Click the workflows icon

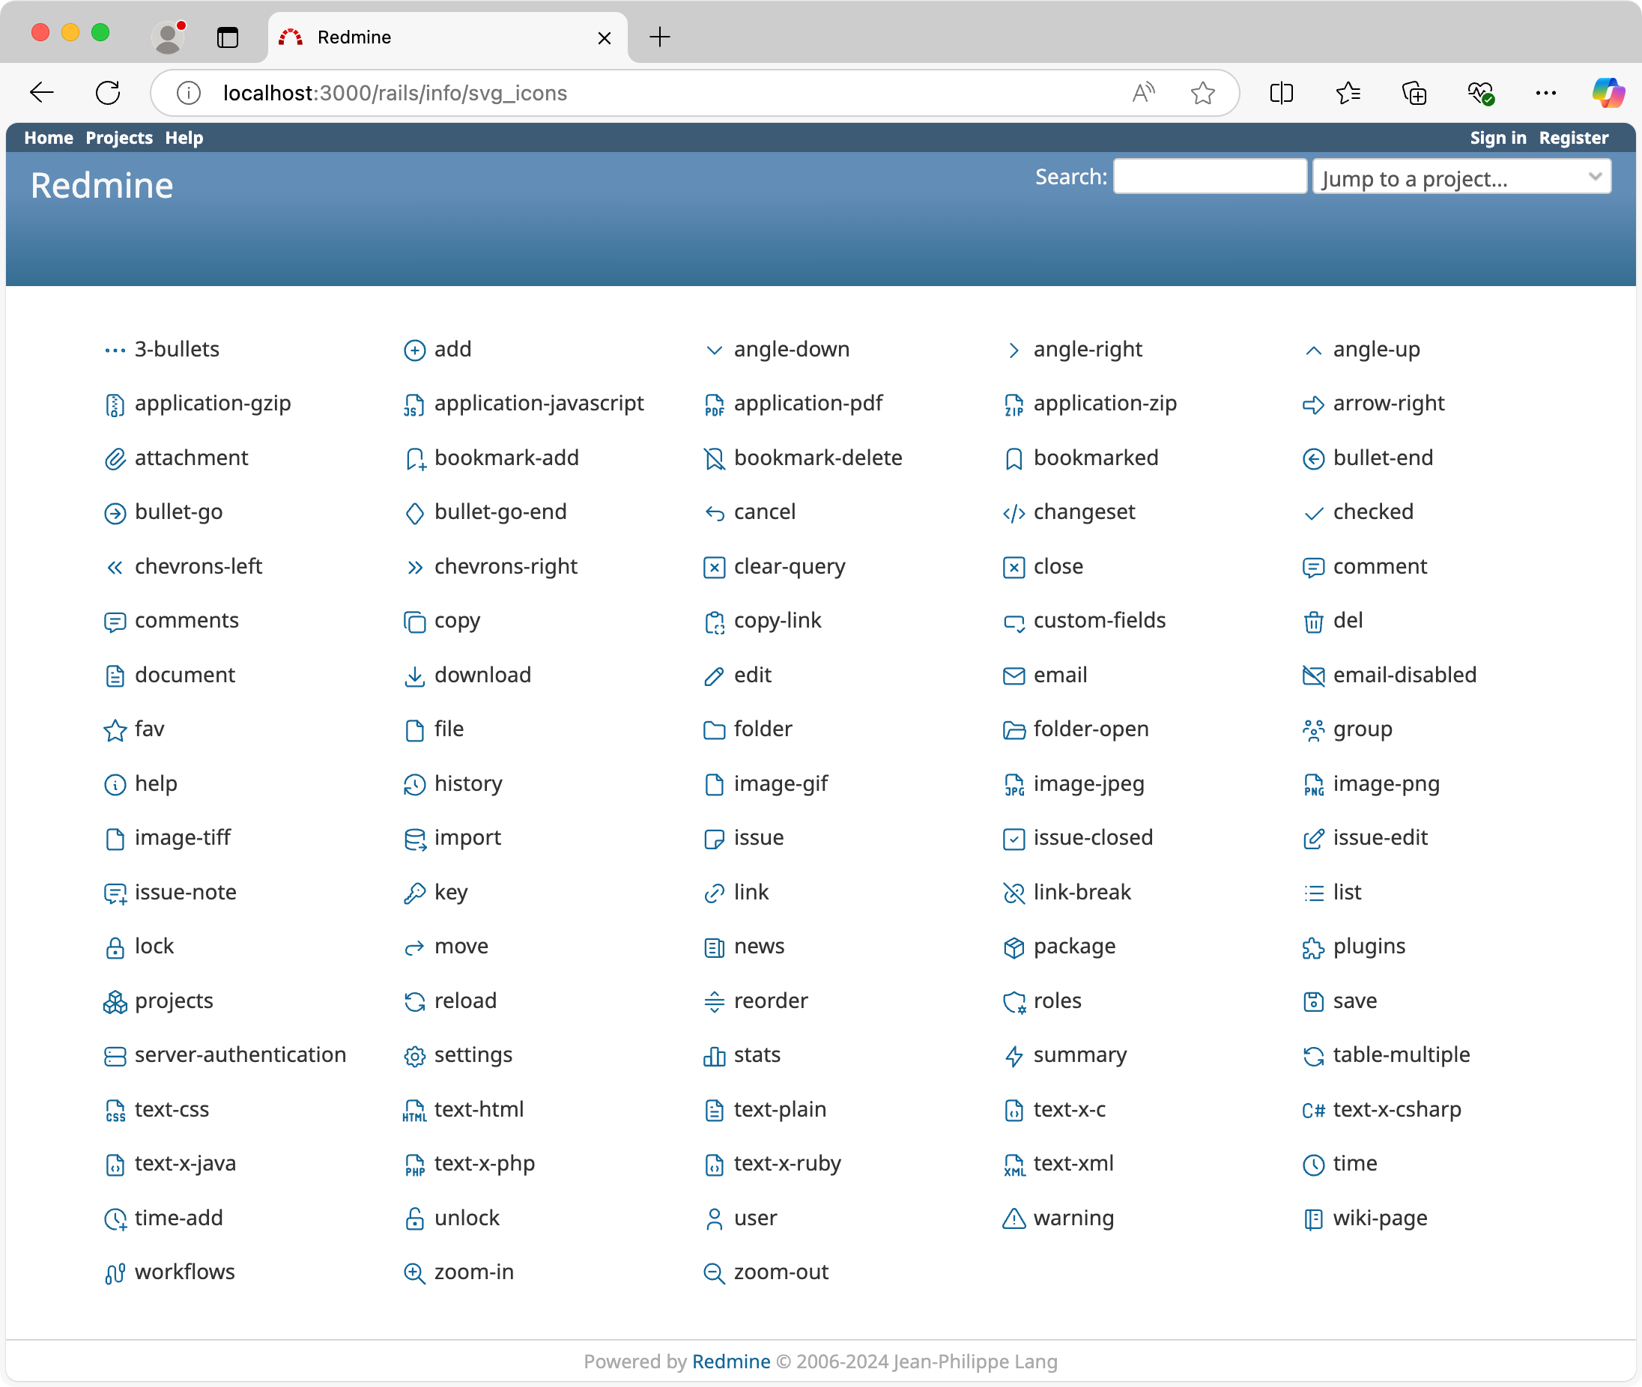(x=115, y=1273)
